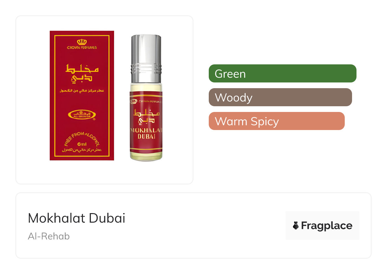The height and width of the screenshot is (274, 387).
Task: View the red perfume box image
Action: [x=82, y=95]
